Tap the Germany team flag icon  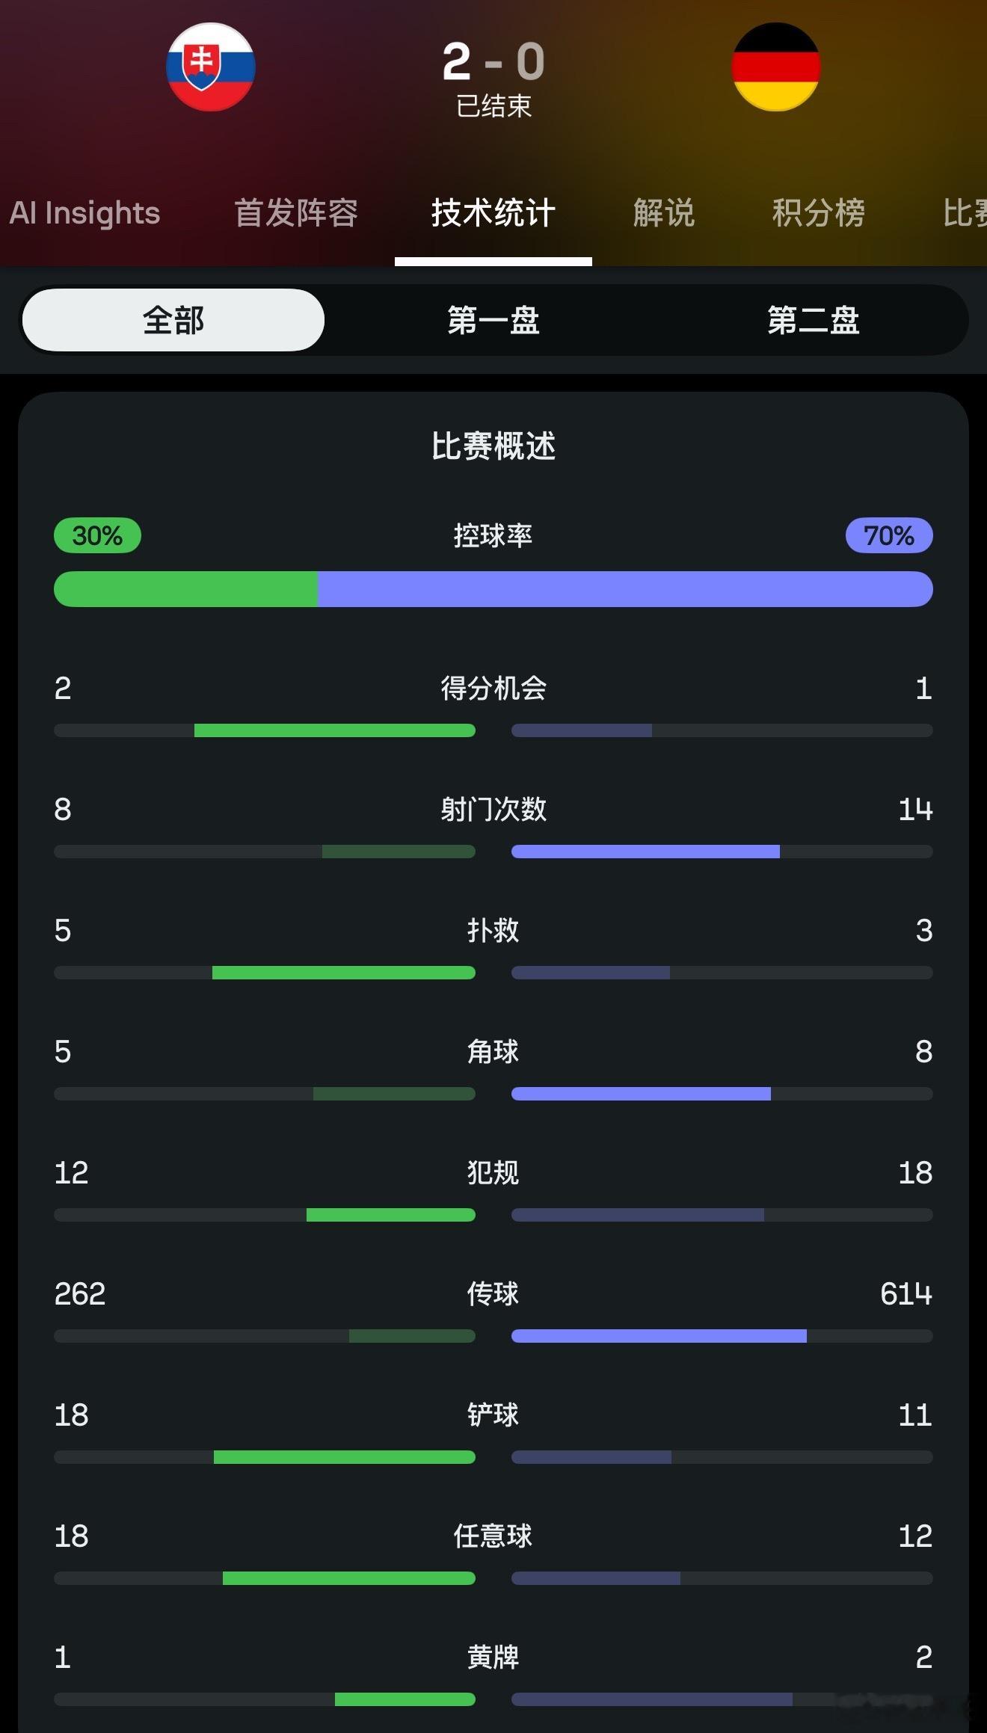(x=776, y=67)
